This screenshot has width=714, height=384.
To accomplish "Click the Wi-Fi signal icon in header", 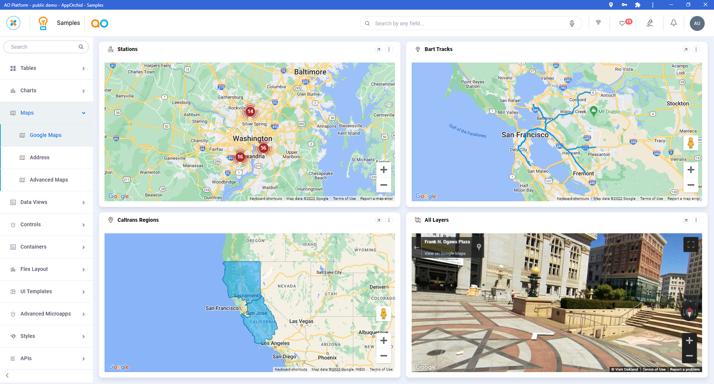I will [598, 23].
